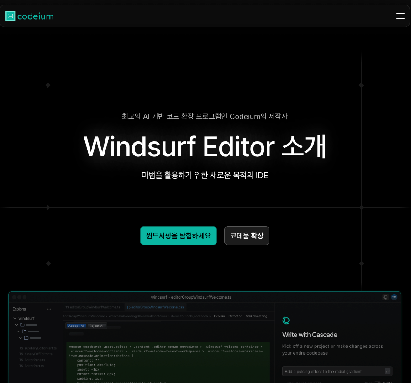This screenshot has width=411, height=383.
Task: Switch to the editorGroupWindsurfWelcome.ts tab
Action: pyautogui.click(x=93, y=307)
